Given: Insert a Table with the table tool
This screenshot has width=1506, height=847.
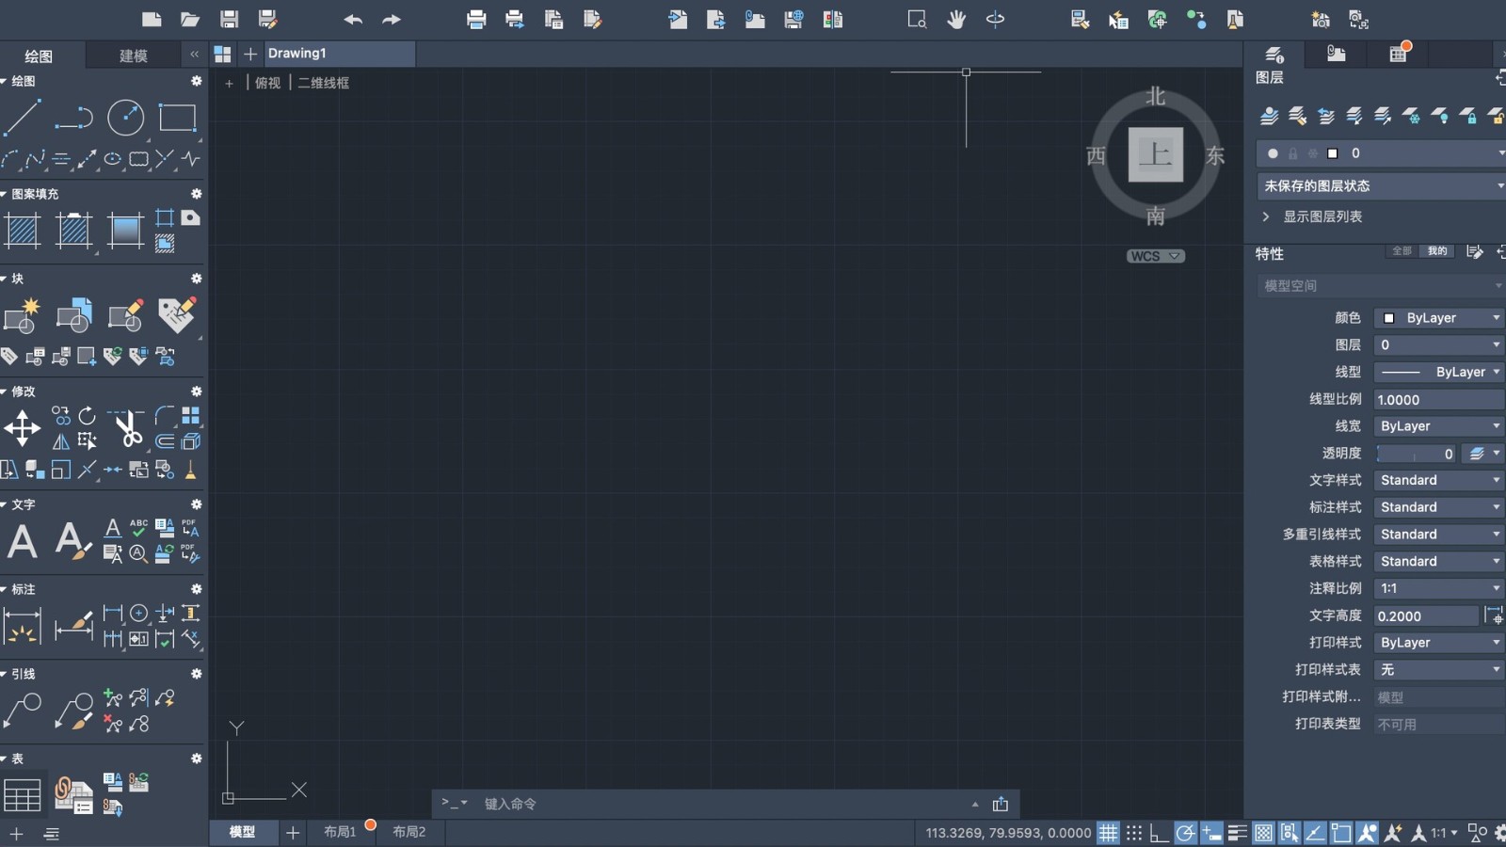Looking at the screenshot, I should [x=23, y=795].
